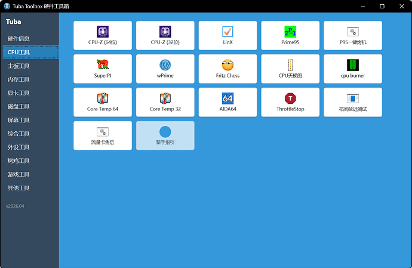Maximize the Tuba Toolbox window
The width and height of the screenshot is (412, 268).
tap(382, 6)
